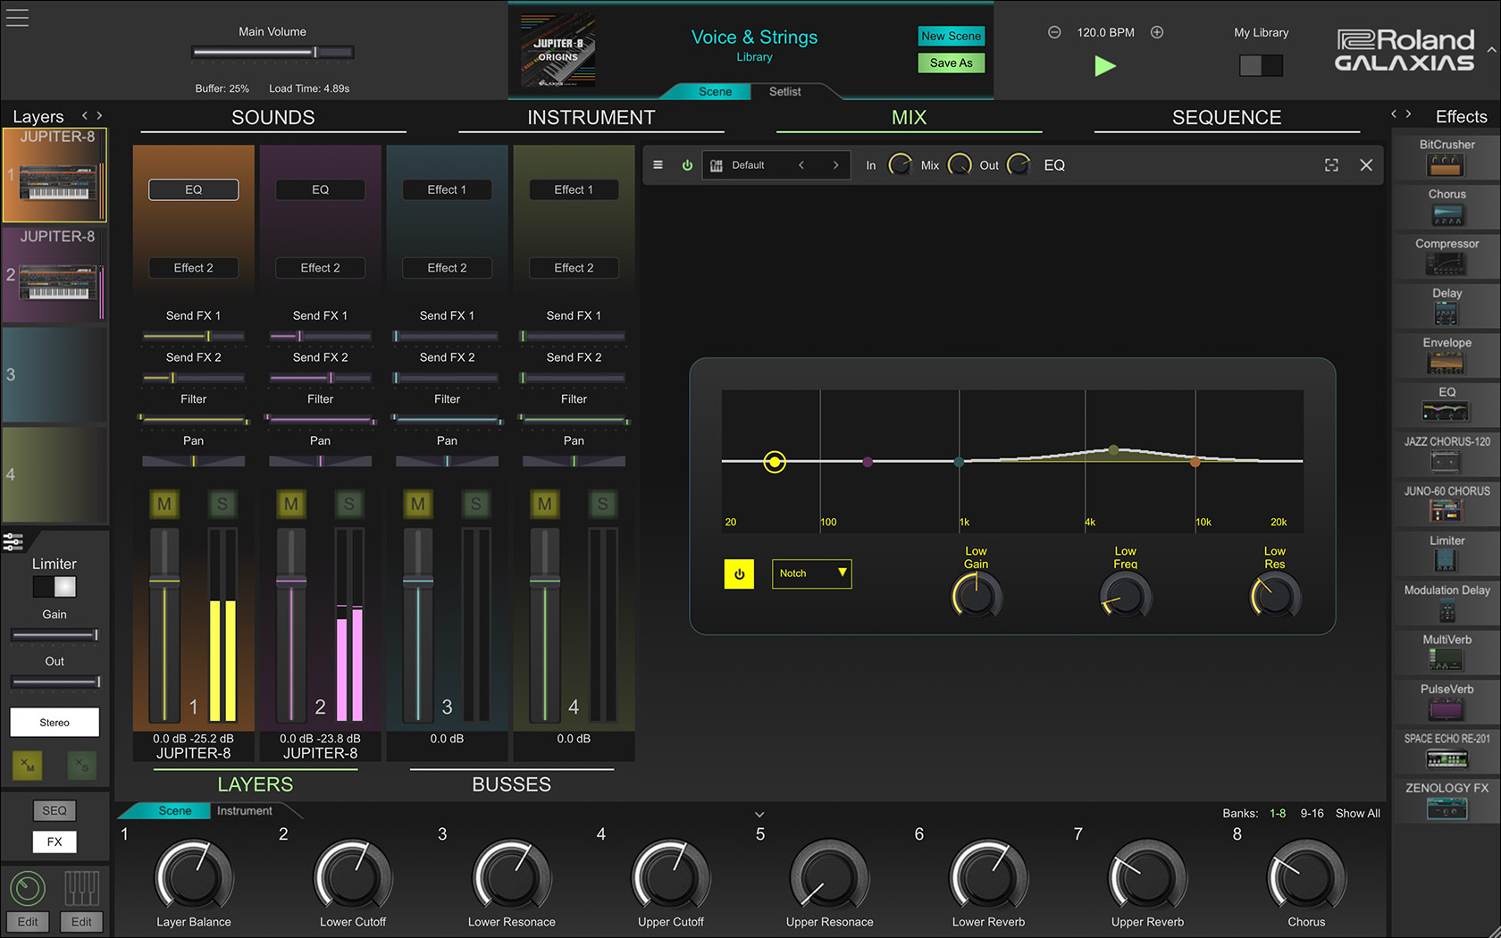Step Effects panel right arrow
Image resolution: width=1501 pixels, height=938 pixels.
[1409, 114]
